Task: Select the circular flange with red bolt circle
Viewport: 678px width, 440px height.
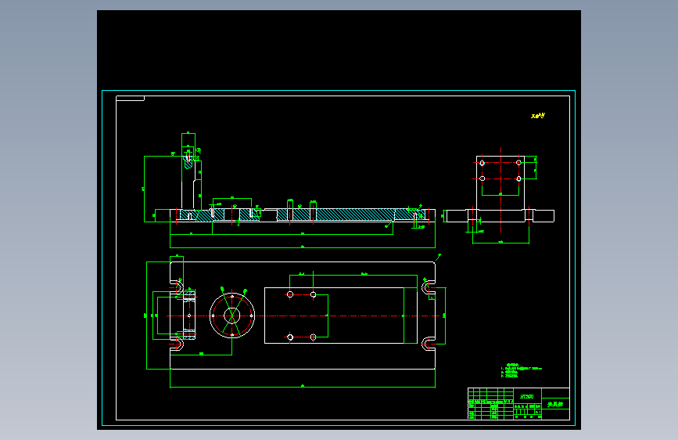Action: pyautogui.click(x=232, y=316)
